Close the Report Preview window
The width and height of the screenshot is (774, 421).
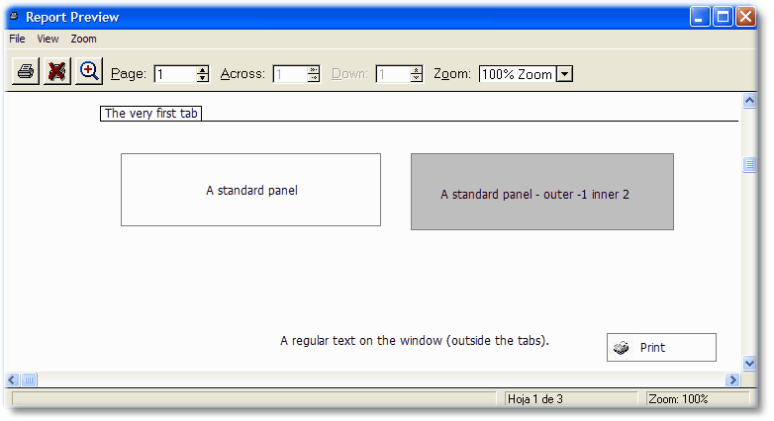[746, 17]
